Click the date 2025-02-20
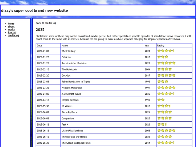The image size is (196, 147). [x=43, y=75]
